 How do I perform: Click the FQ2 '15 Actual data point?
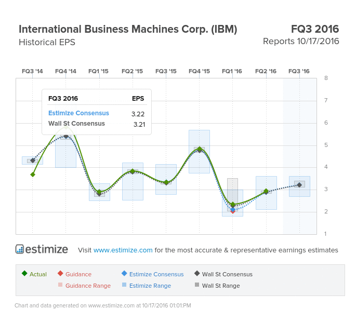[x=133, y=171]
